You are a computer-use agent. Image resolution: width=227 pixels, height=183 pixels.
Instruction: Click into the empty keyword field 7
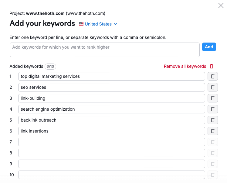[x=111, y=142]
